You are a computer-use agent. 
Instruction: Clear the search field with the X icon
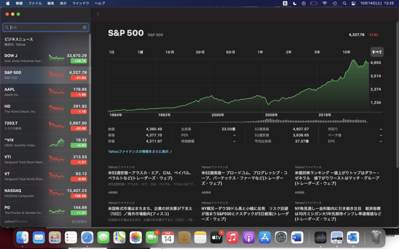[85, 28]
